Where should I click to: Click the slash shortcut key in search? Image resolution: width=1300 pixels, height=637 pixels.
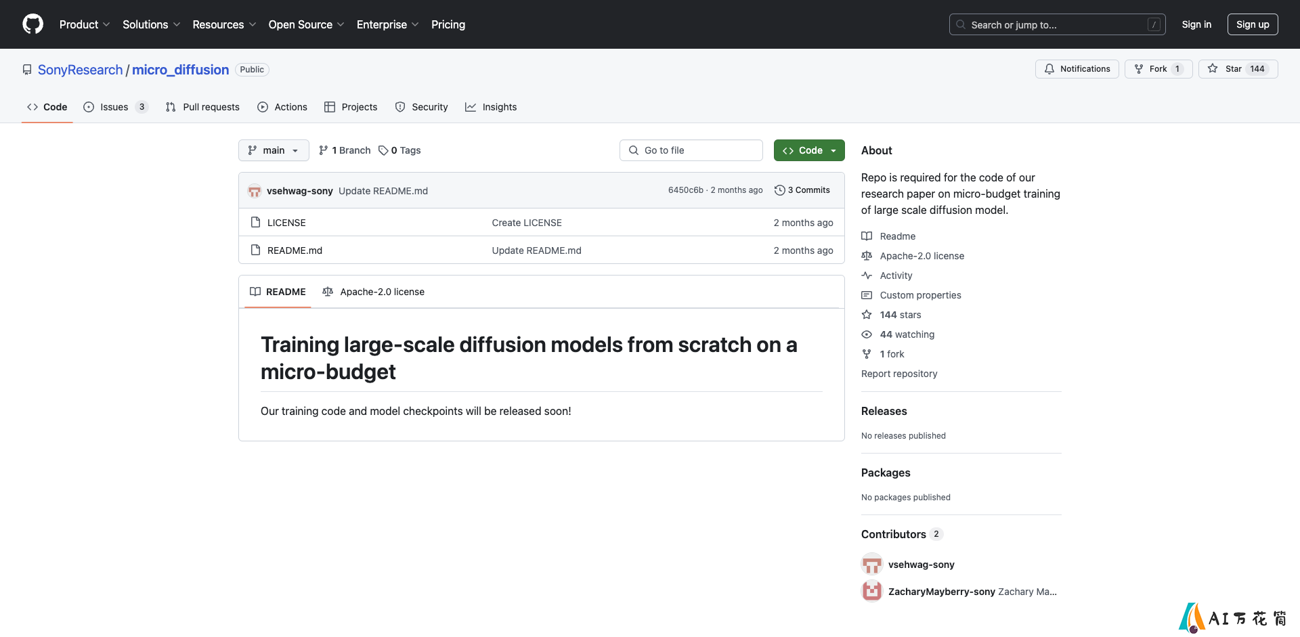1154,24
